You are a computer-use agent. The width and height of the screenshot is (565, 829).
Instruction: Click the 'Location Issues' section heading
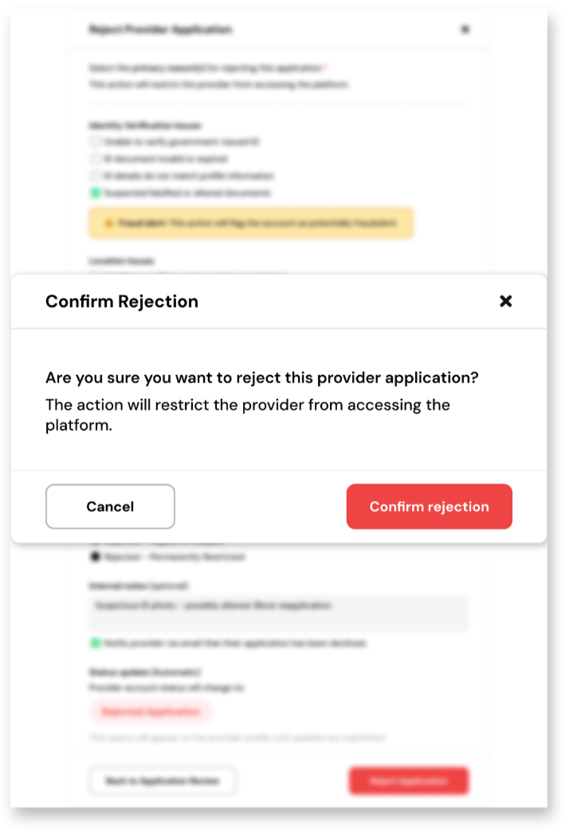pos(121,261)
